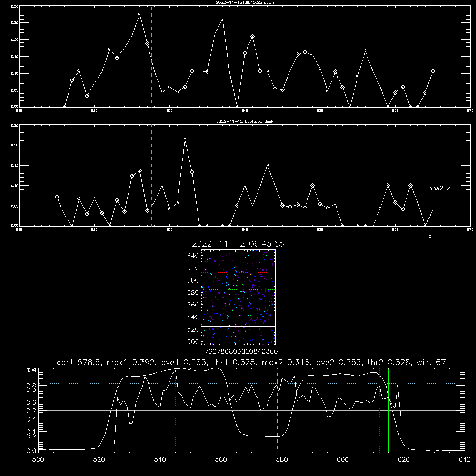Screen dimensions: 476x476
Task: Click the green vertical line near 585 in bottom plot
Action: (296, 410)
